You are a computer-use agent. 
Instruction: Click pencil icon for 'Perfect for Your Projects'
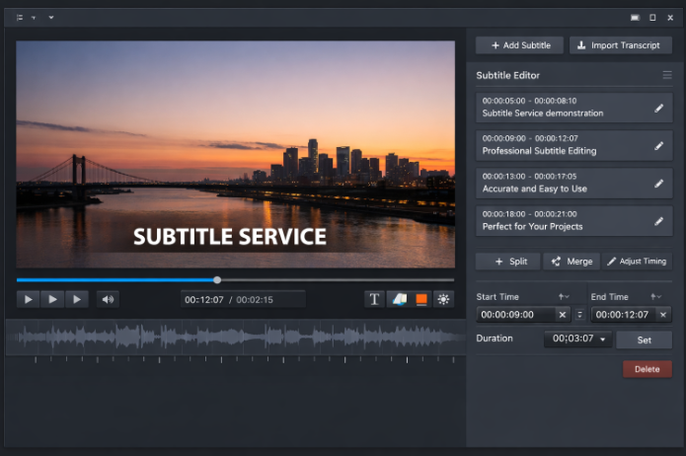658,220
